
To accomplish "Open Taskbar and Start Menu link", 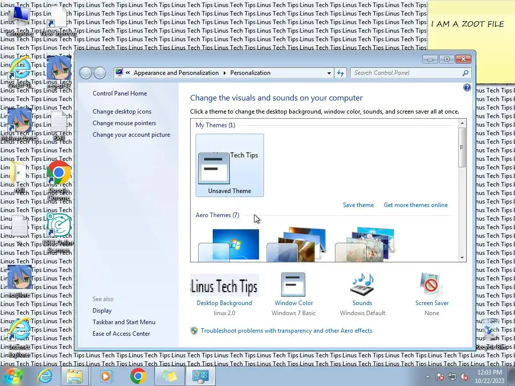I will tap(124, 322).
